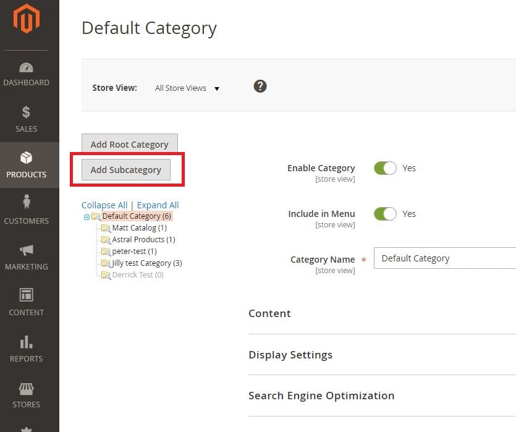Collapse the Default Category tree node
Screen dimensions: 516x432
[x=87, y=217]
